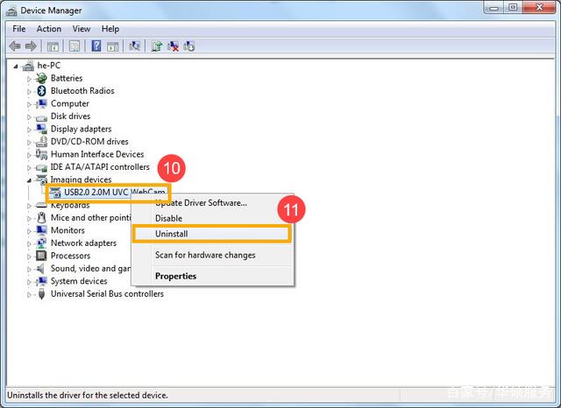Minimize the Device Manager window
The image size is (561, 408).
point(494,8)
